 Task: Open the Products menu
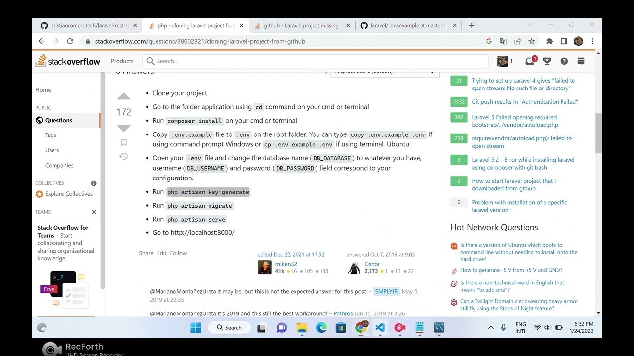(x=122, y=61)
